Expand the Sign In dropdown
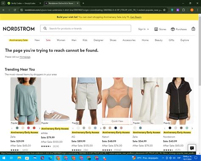 (143, 29)
